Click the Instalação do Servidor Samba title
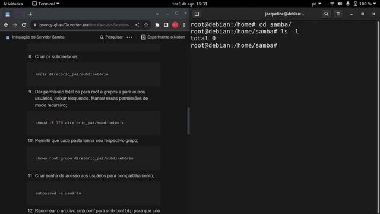380x214 pixels. [x=38, y=37]
